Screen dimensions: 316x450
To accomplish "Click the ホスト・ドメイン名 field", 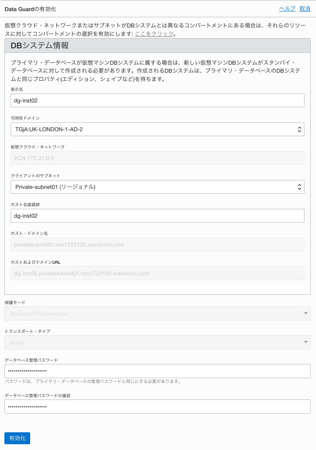I will tap(158, 244).
